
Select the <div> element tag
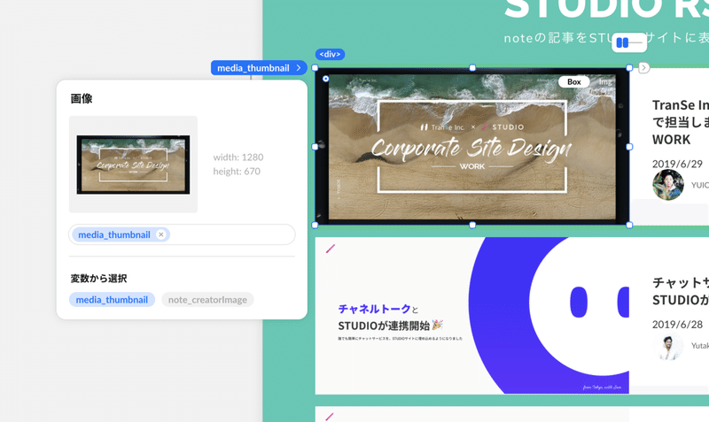330,54
